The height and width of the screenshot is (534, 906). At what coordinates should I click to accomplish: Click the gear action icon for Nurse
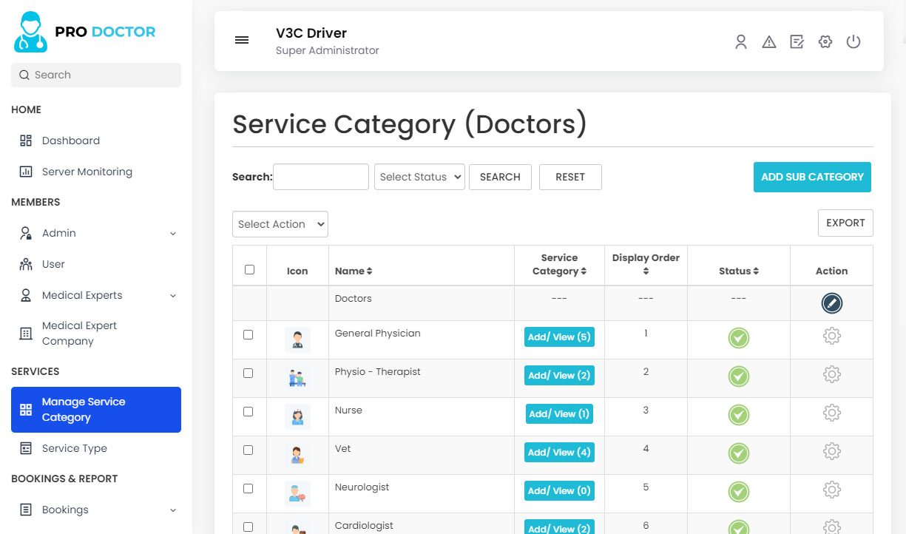(831, 413)
